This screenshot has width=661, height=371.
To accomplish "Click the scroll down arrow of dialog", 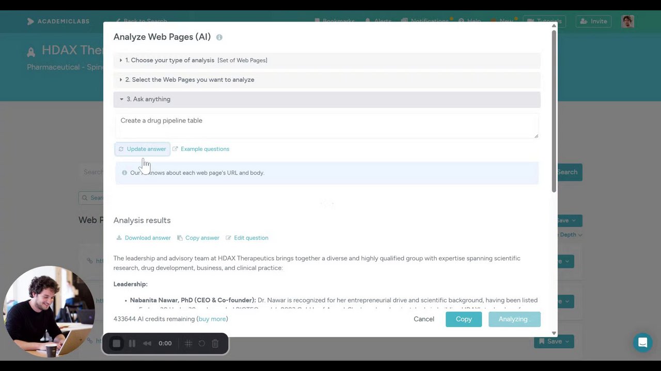I will 554,333.
